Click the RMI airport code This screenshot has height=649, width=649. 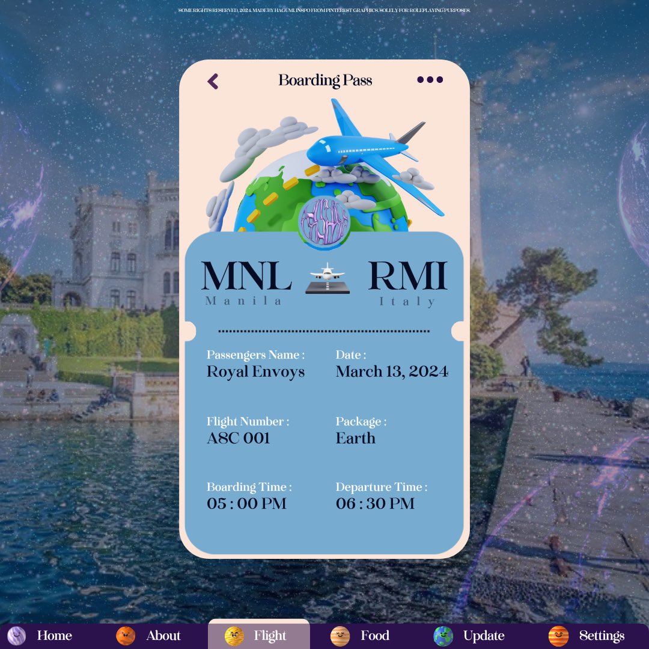(x=407, y=275)
